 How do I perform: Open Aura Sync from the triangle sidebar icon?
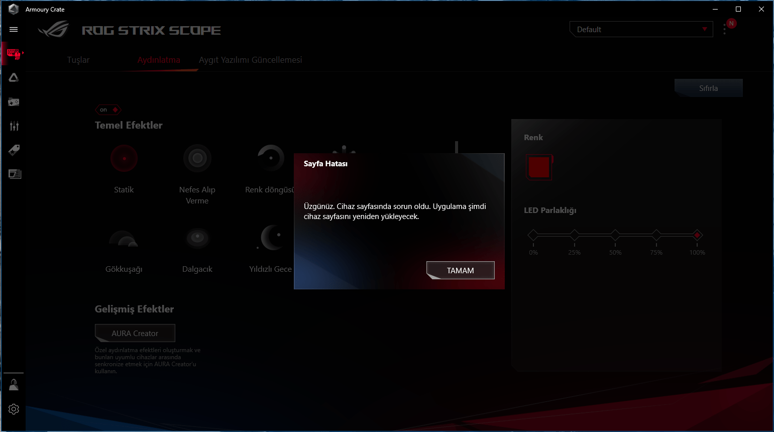point(14,77)
